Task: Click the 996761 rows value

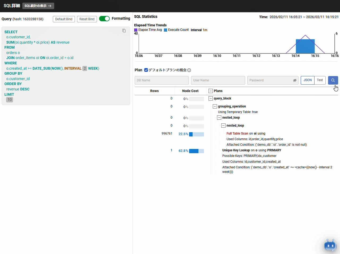Action: point(167,134)
